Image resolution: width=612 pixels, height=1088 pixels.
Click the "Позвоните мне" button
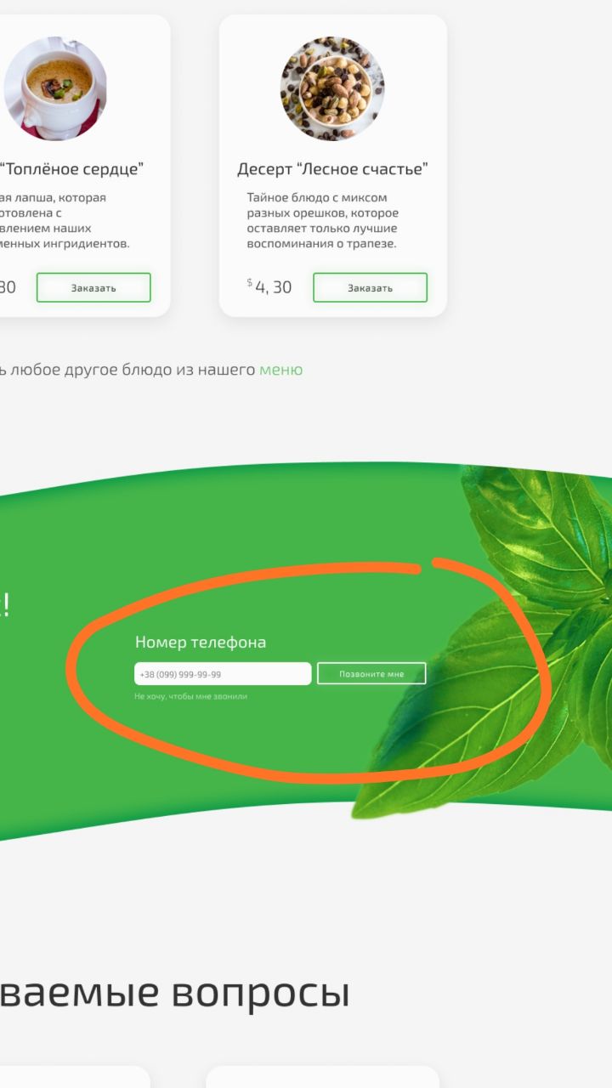coord(371,674)
